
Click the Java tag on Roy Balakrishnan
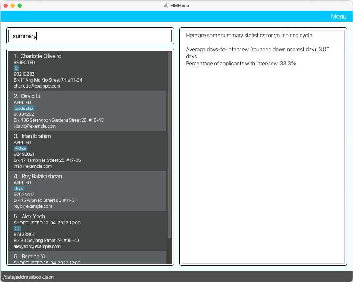tap(19, 188)
